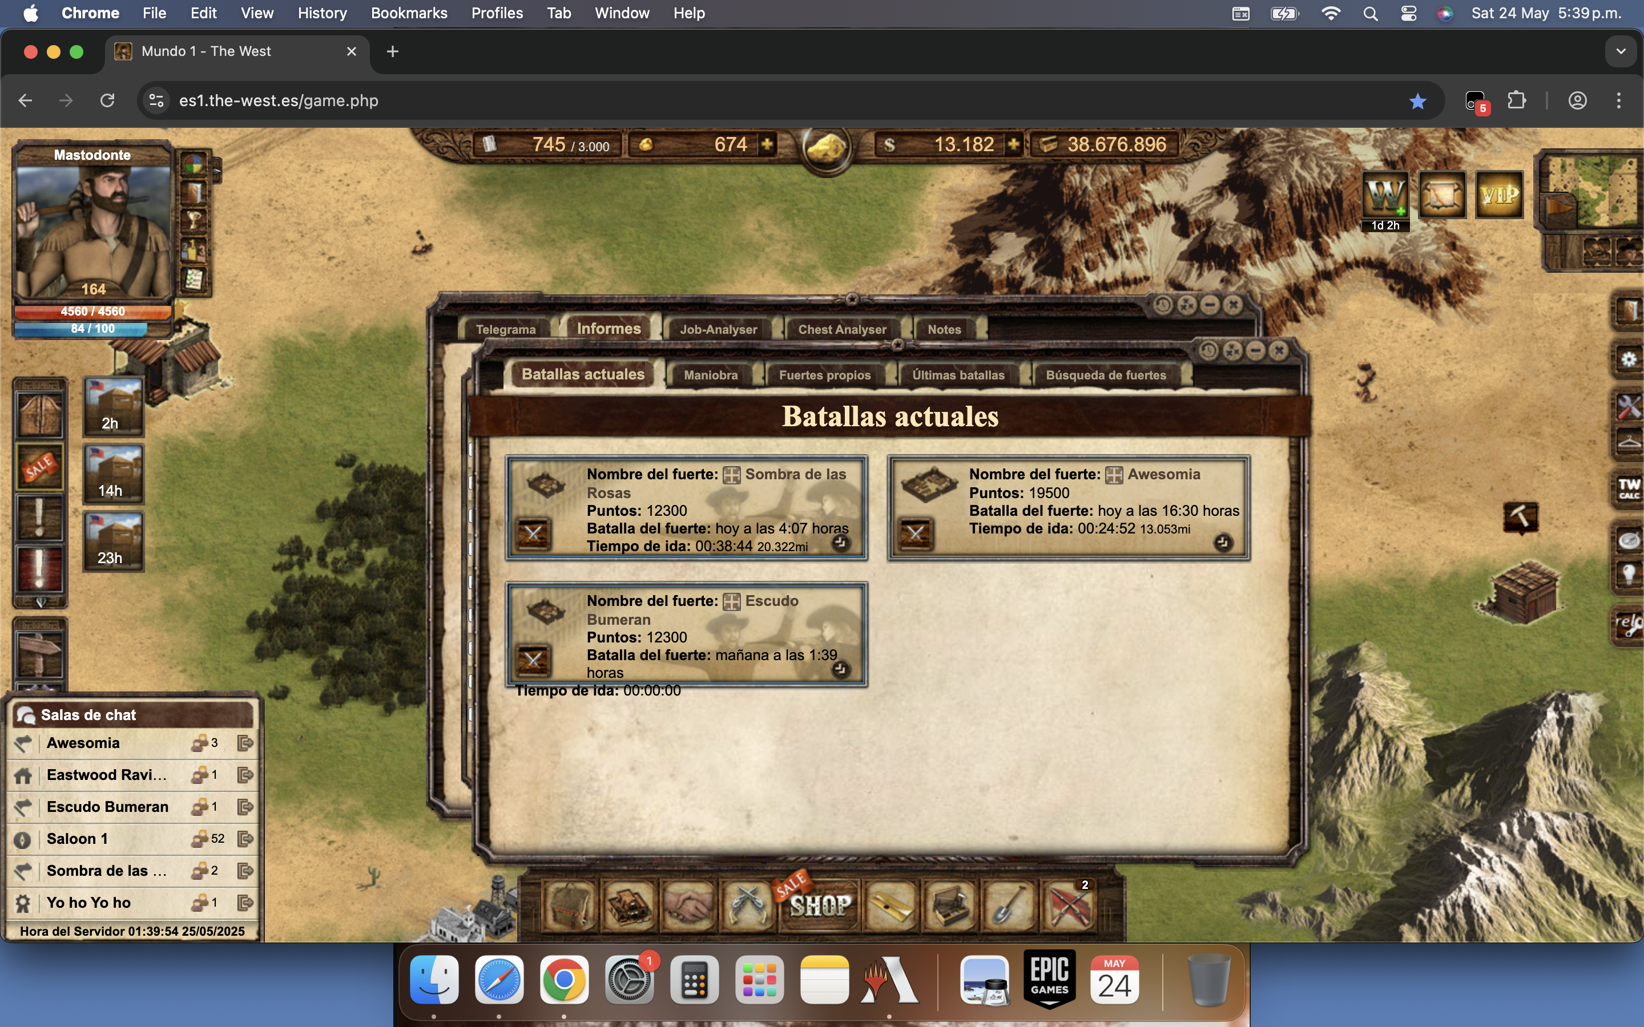The width and height of the screenshot is (1644, 1027).
Task: Open the 14h fort battle thumbnail
Action: coord(113,474)
